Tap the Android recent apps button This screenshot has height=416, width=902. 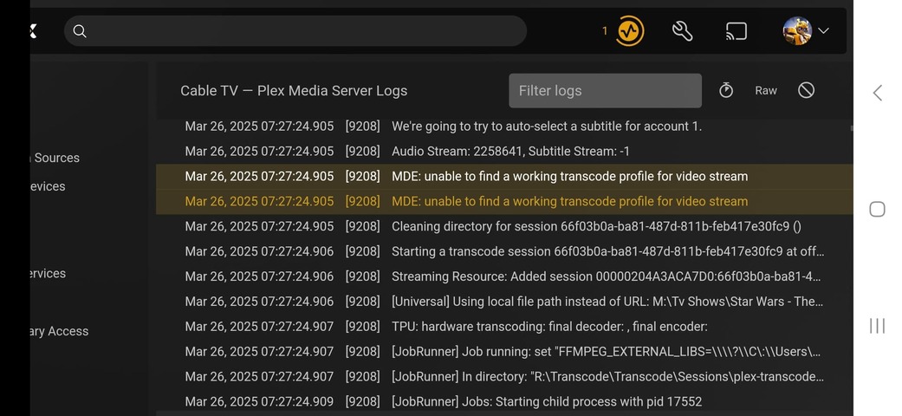click(x=877, y=325)
